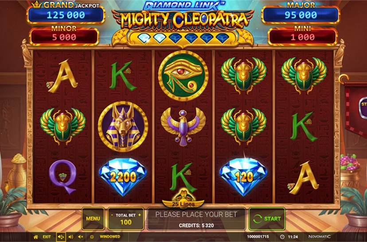
Task: Start the spin with START button
Action: (x=267, y=219)
